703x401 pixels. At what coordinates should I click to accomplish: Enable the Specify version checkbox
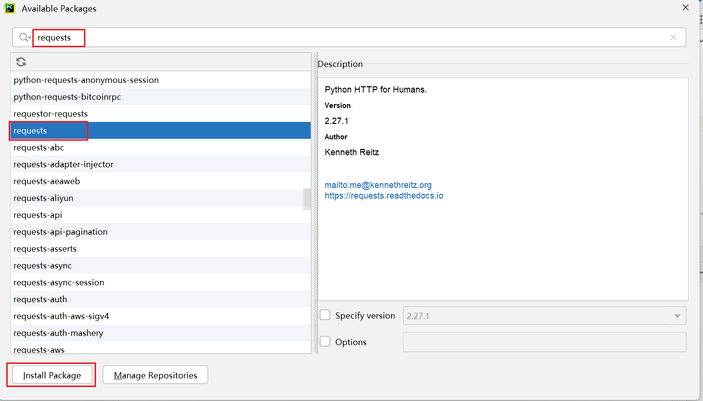pos(325,315)
